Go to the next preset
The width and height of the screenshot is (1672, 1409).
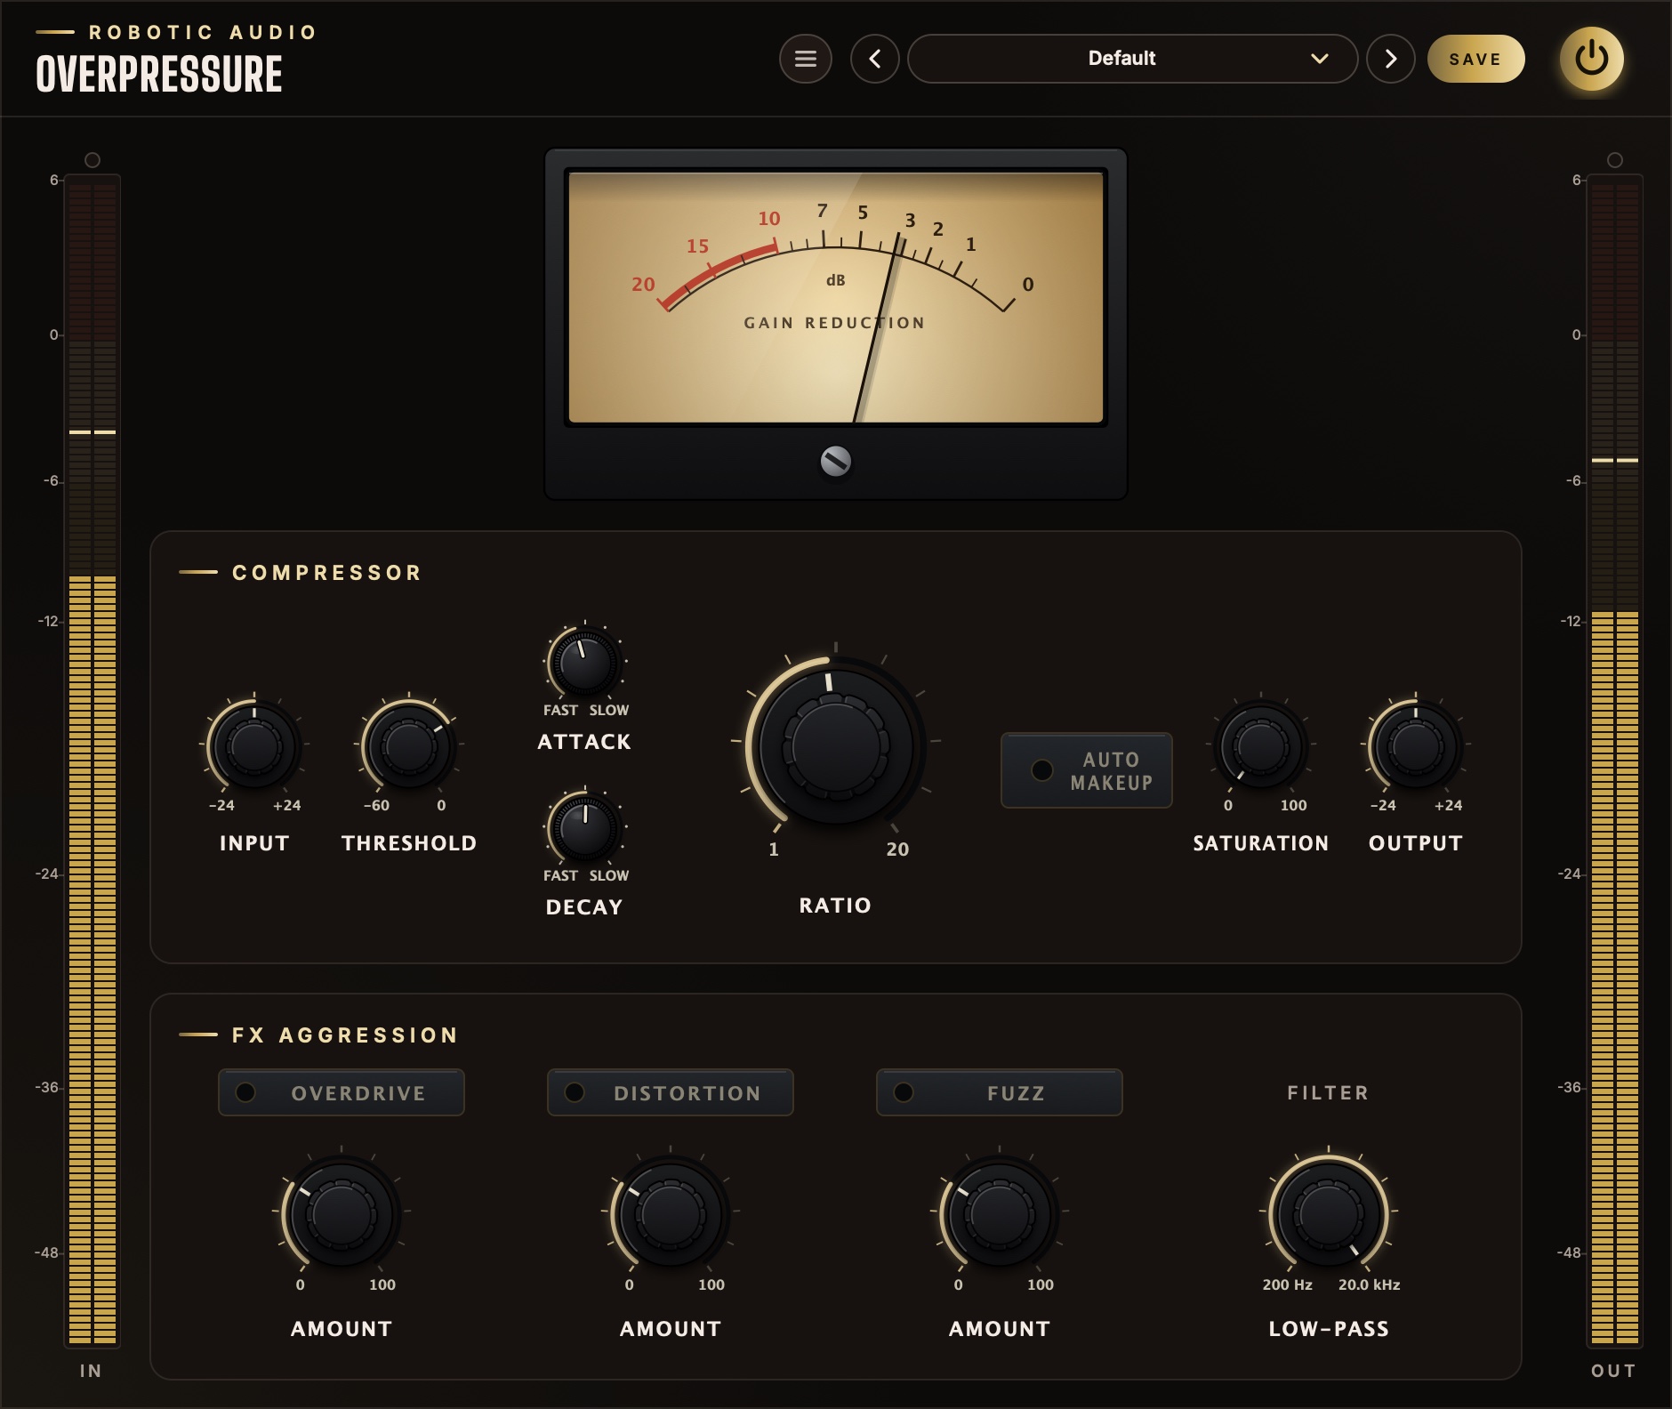pyautogui.click(x=1390, y=59)
